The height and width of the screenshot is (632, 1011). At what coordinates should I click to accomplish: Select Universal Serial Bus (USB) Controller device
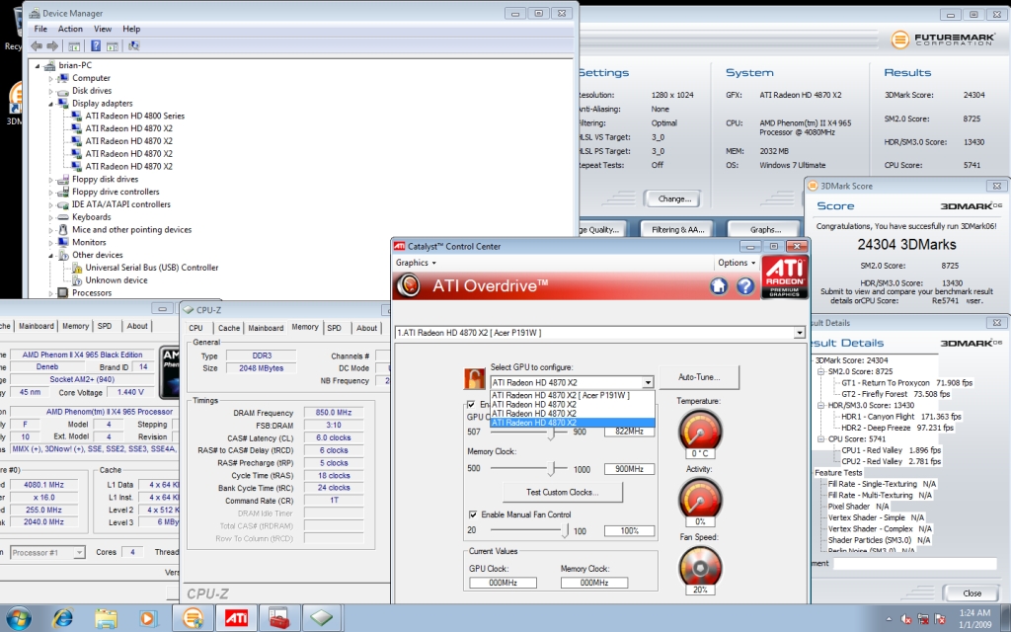point(151,268)
